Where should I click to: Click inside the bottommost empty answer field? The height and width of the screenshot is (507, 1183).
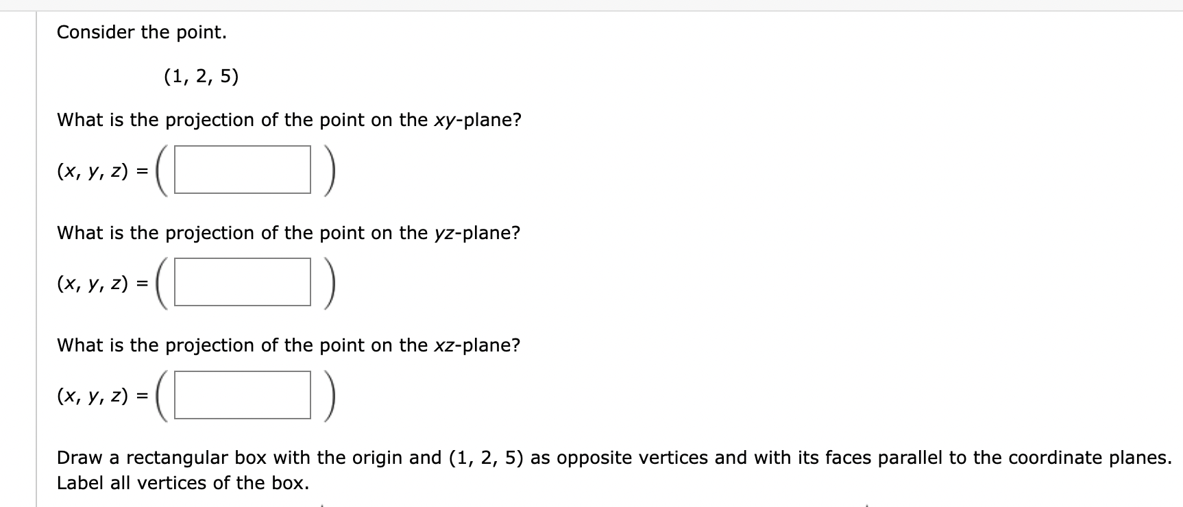(x=242, y=395)
